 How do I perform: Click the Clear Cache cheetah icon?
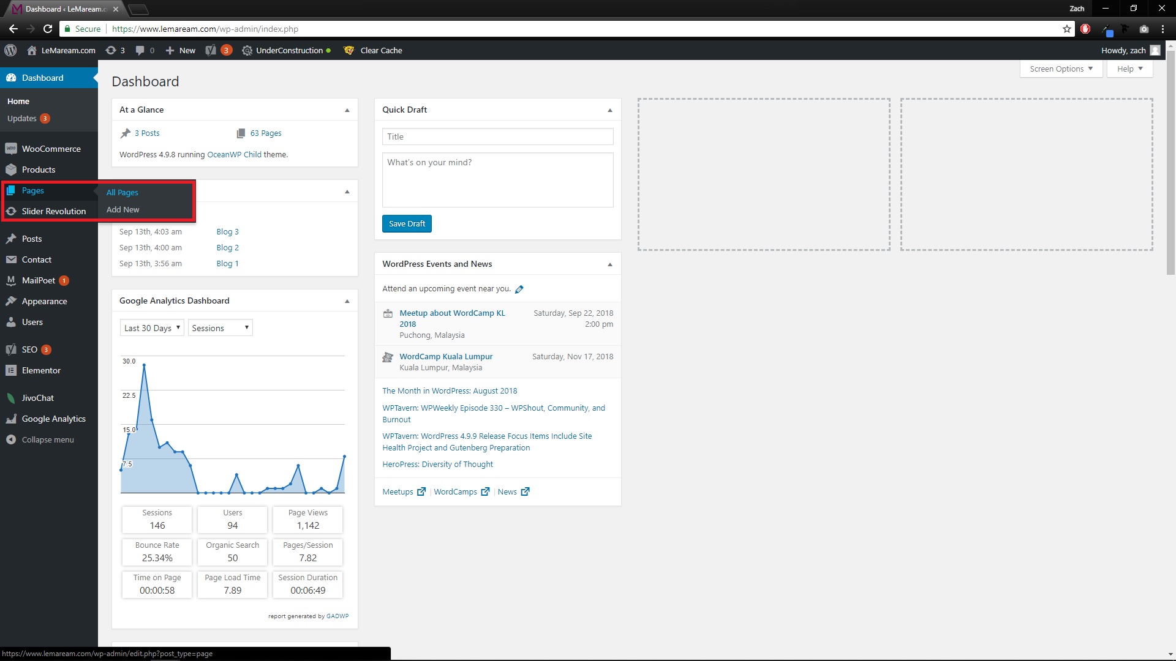(x=349, y=50)
